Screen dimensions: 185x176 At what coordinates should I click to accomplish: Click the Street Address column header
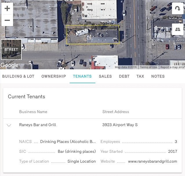(116, 112)
